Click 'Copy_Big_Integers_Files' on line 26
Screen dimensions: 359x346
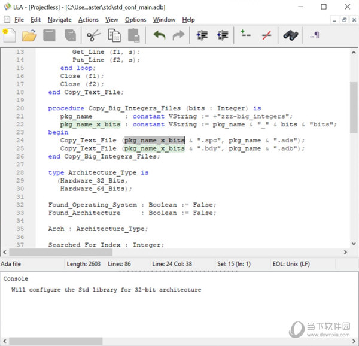110,157
